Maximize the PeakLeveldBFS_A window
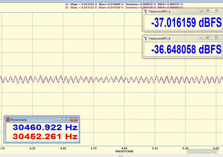Image resolution: width=223 pixels, height=157 pixels. pyautogui.click(x=208, y=11)
